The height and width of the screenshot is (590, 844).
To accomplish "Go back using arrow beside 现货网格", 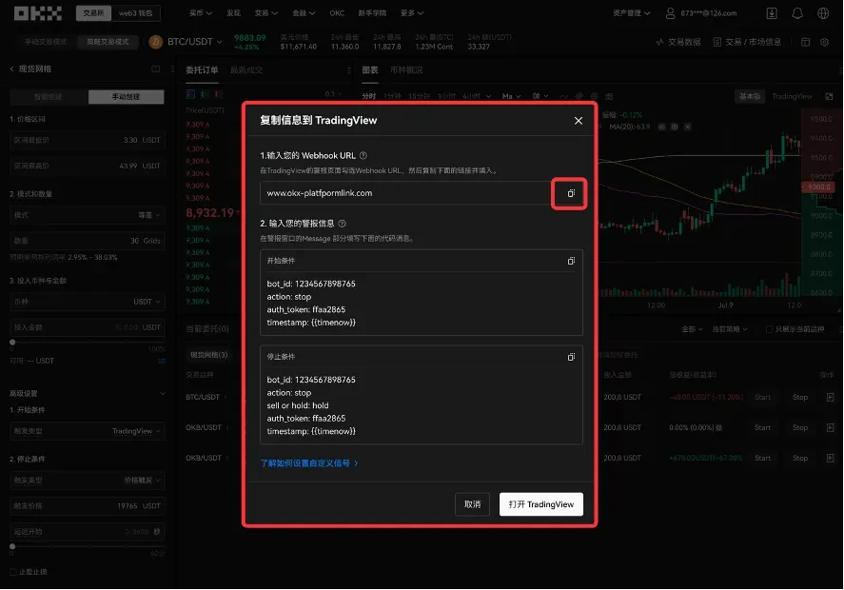I will tap(11, 69).
